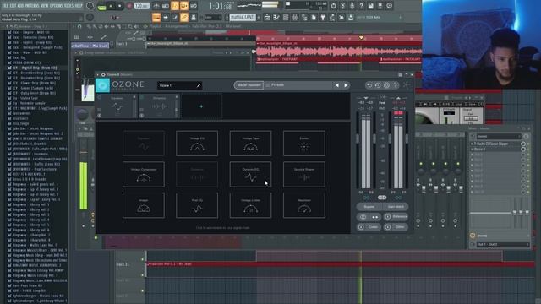Click FL Studio microphone recording icon
The width and height of the screenshot is (541, 304).
(352, 6)
